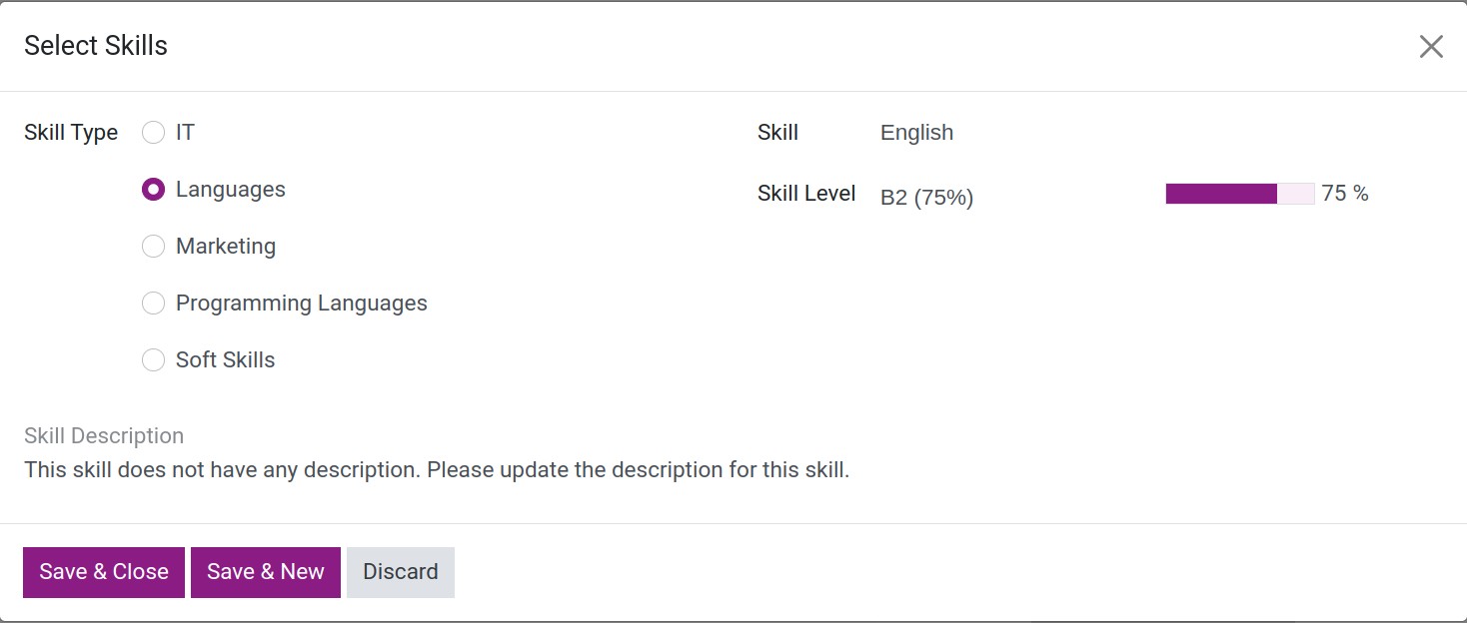Viewport: 1467px width, 623px height.
Task: Click the 75 % percentage label
Action: (1346, 193)
